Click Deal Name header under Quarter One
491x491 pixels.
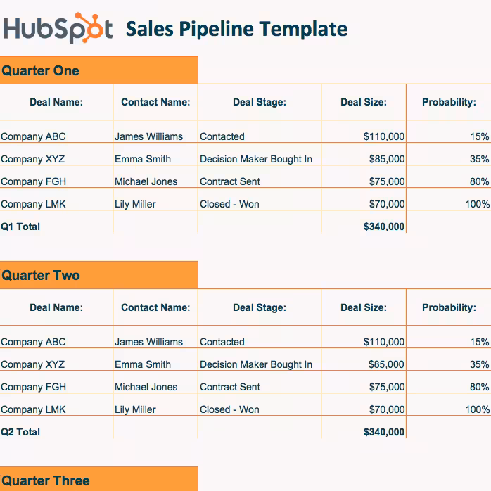(56, 103)
